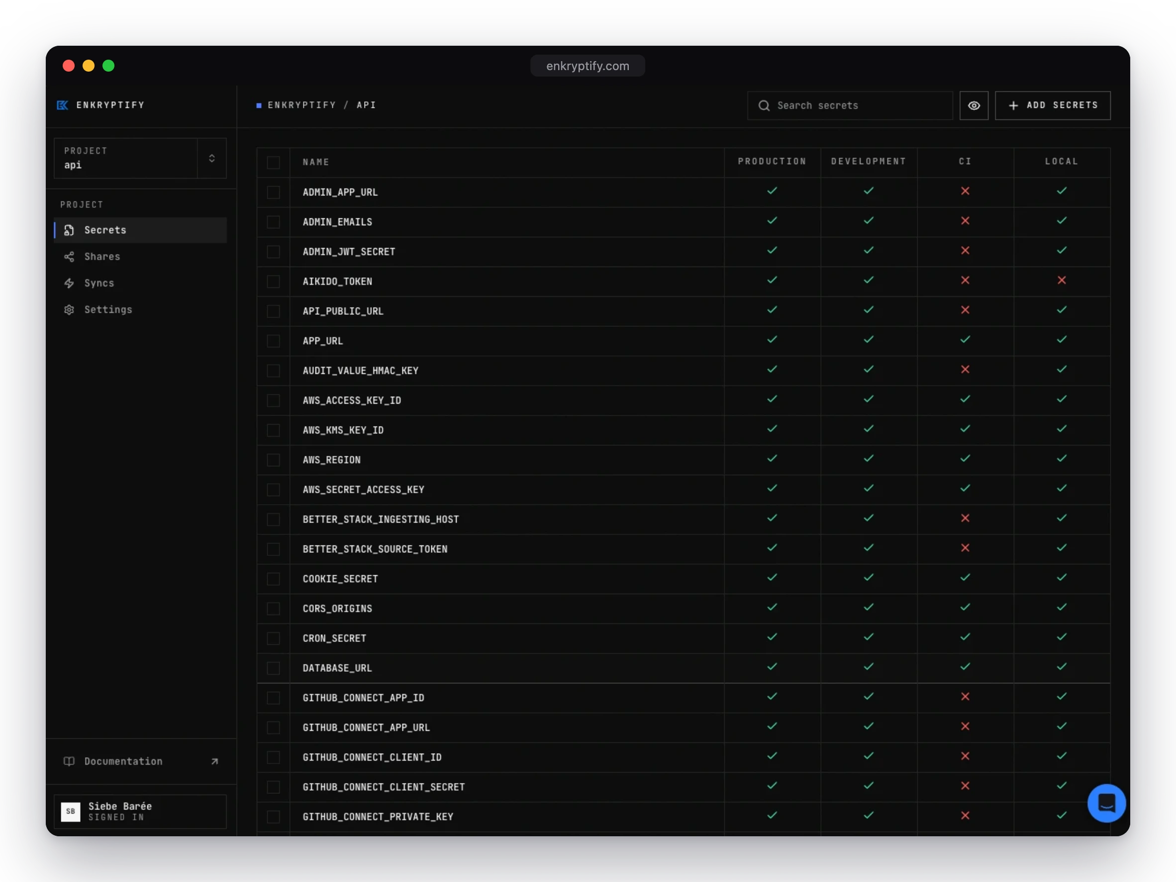Screen dimensions: 1176x882
Task: Click the NAME column header
Action: pyautogui.click(x=316, y=163)
